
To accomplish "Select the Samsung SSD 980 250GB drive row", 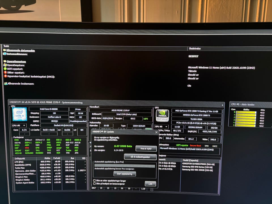I will click(197, 170).
